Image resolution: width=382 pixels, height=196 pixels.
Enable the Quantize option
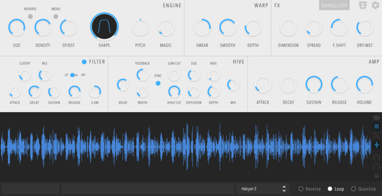pos(354,189)
